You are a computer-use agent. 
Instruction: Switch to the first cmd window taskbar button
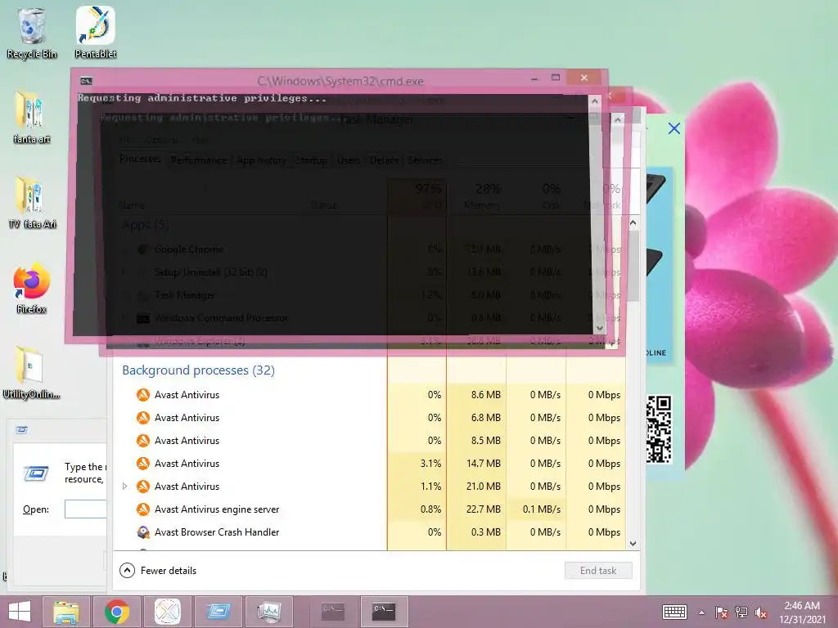(x=333, y=612)
